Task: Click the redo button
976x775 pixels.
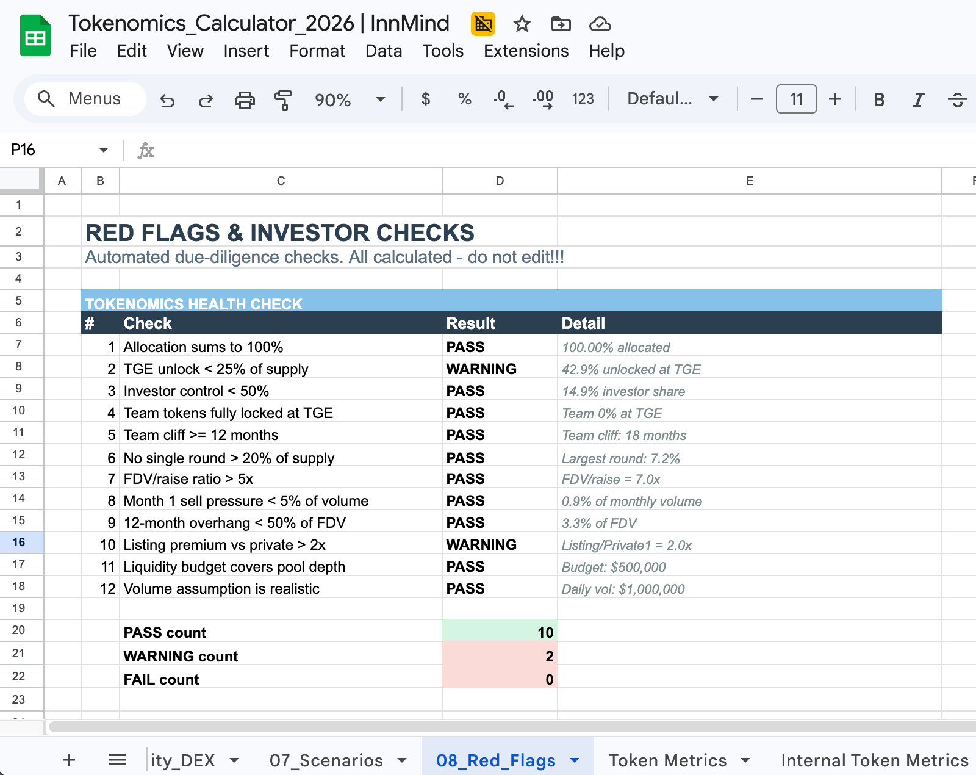Action: tap(206, 99)
